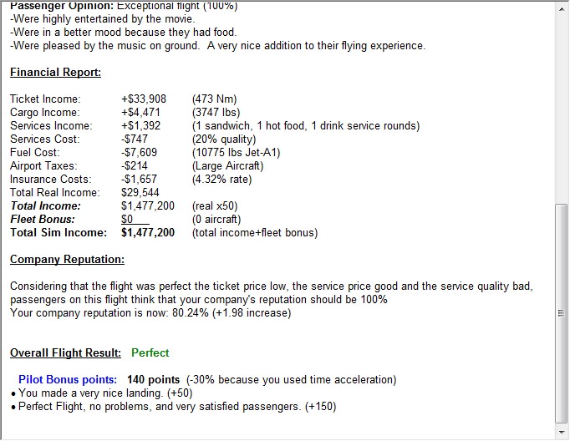Click the scrollbar down arrow

(x=561, y=432)
